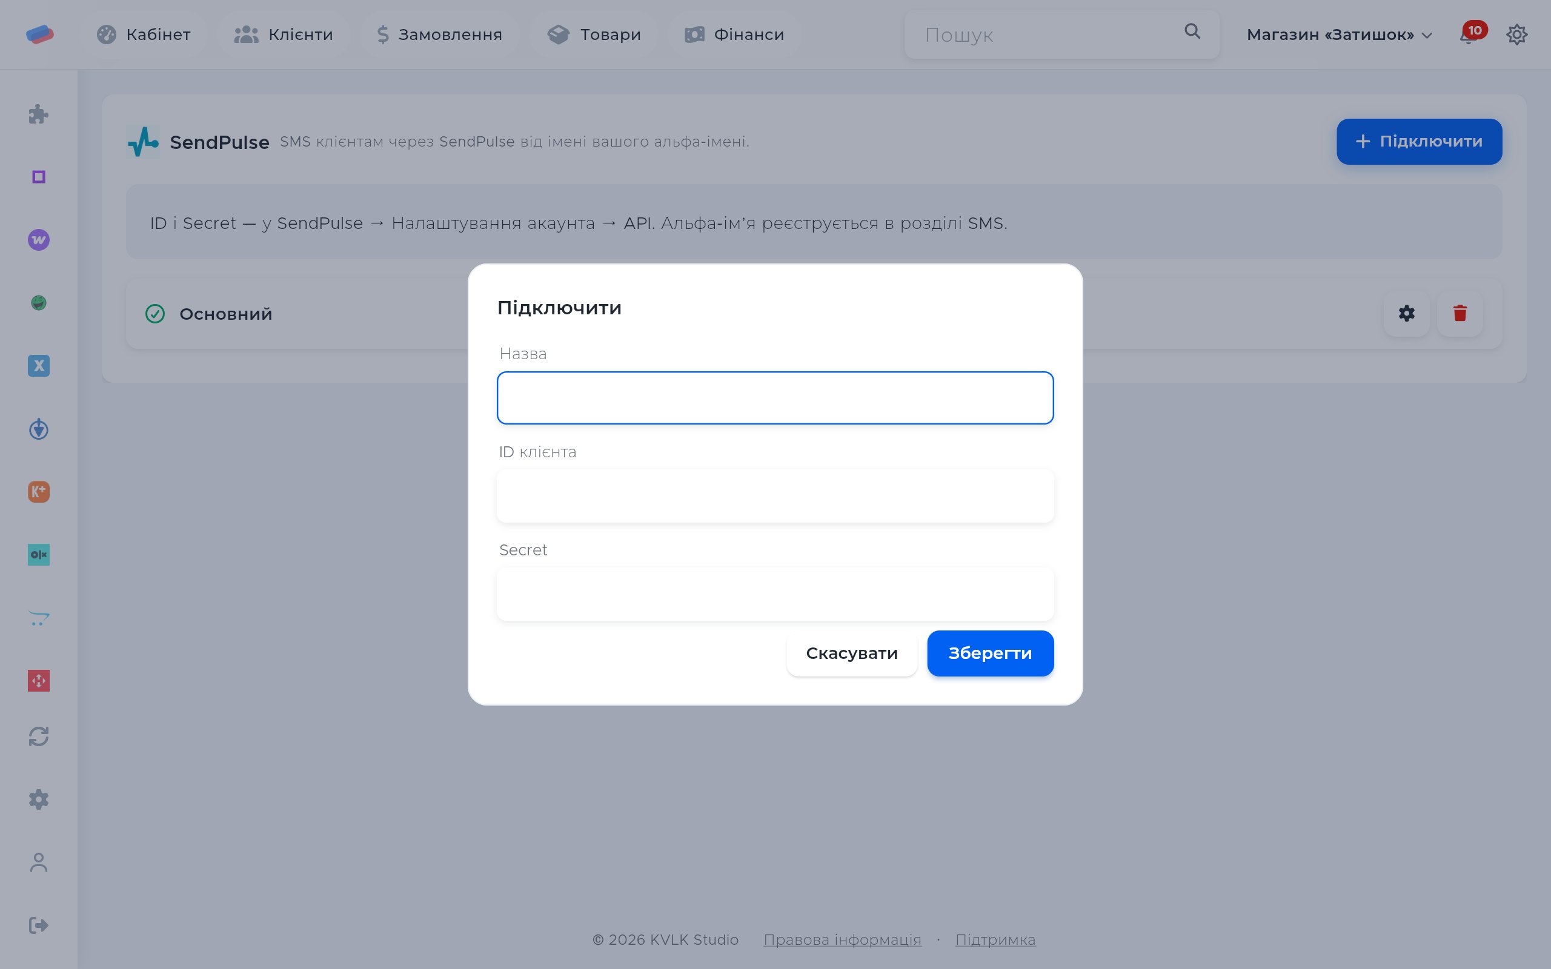Screen dimensions: 1551x969
Task: Click the logout icon in sidebar
Action: [x=38, y=925]
